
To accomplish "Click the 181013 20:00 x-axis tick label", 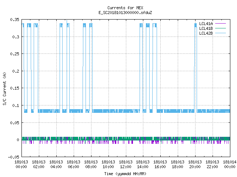I will (x=195, y=164).
